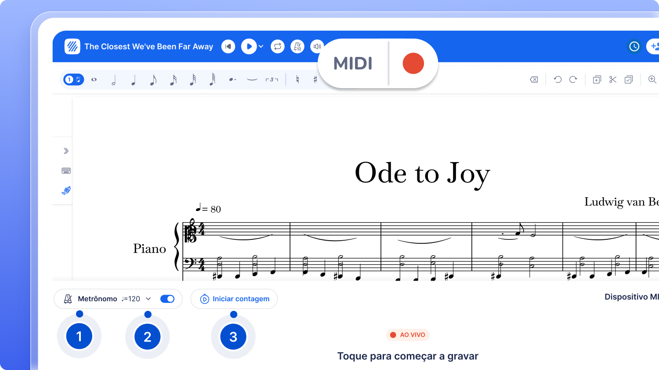Open the virtual keyboard panel
Viewport: 659px width, 370px height.
click(66, 171)
